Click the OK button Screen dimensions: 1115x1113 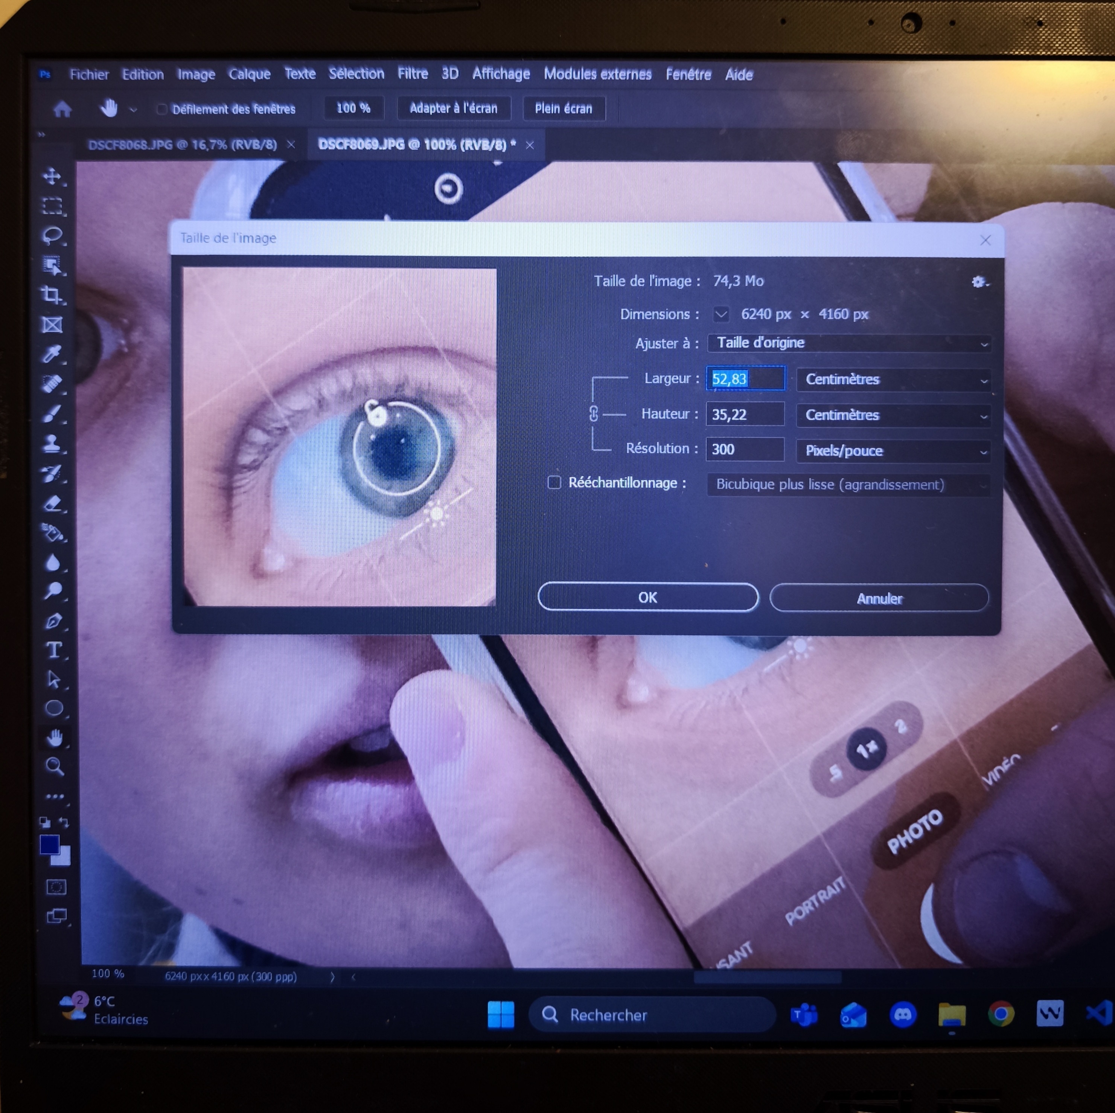647,598
